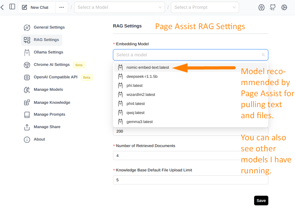Choose gemma3:latest model option
295x209 pixels.
139,122
